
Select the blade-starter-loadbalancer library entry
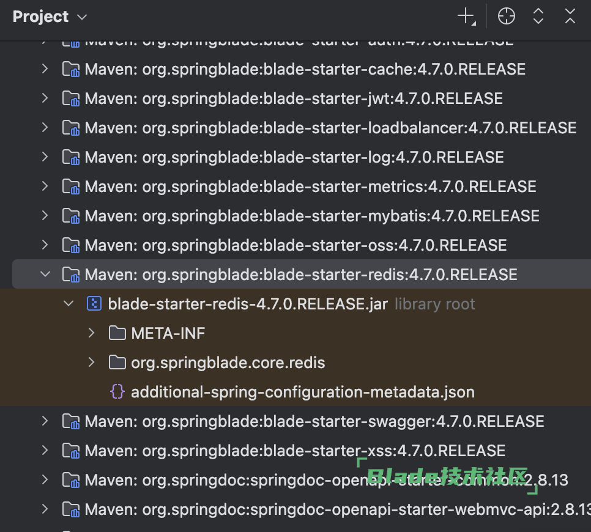[x=330, y=128]
